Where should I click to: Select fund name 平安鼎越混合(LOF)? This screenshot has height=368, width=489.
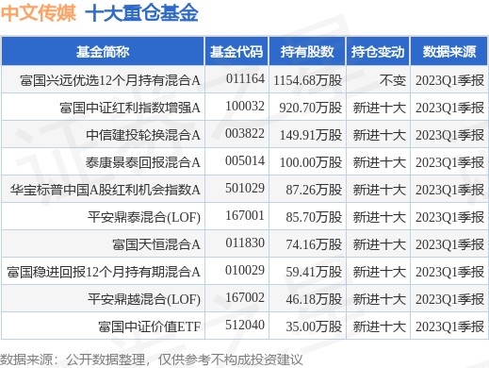(x=144, y=299)
